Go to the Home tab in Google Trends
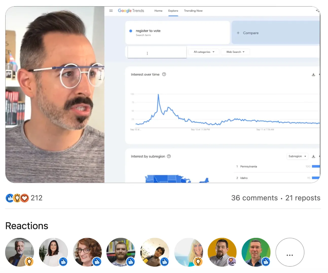Viewport: 328px width, 273px height. tap(158, 11)
